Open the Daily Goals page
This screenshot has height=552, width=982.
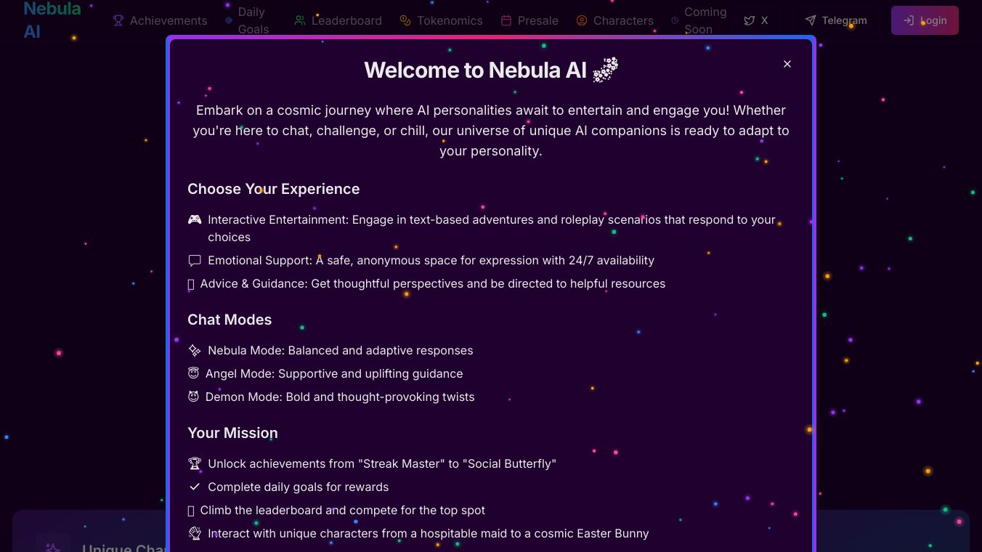253,20
